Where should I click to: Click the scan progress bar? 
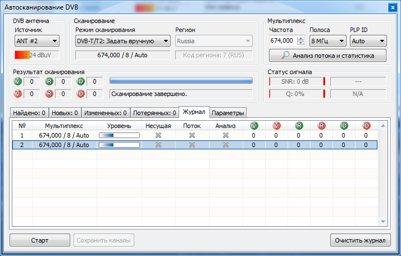click(x=181, y=81)
